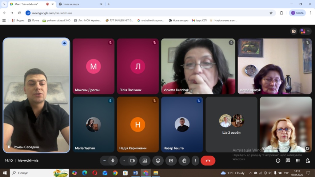Open the emoji reactions panel
The height and width of the screenshot is (177, 315).
pos(158,160)
